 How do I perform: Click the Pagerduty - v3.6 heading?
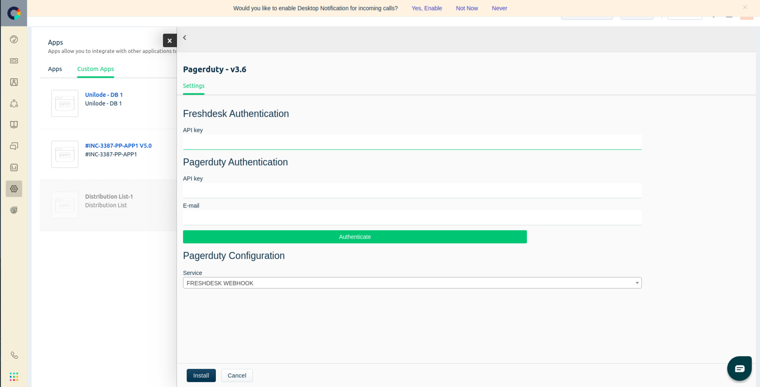tap(214, 69)
